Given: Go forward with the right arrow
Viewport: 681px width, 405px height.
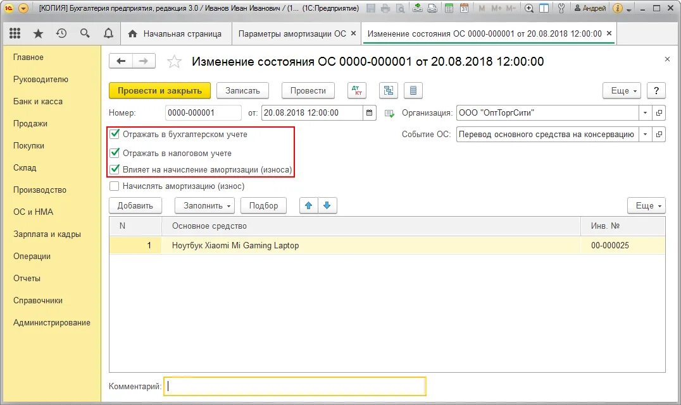Looking at the screenshot, I should pyautogui.click(x=144, y=61).
